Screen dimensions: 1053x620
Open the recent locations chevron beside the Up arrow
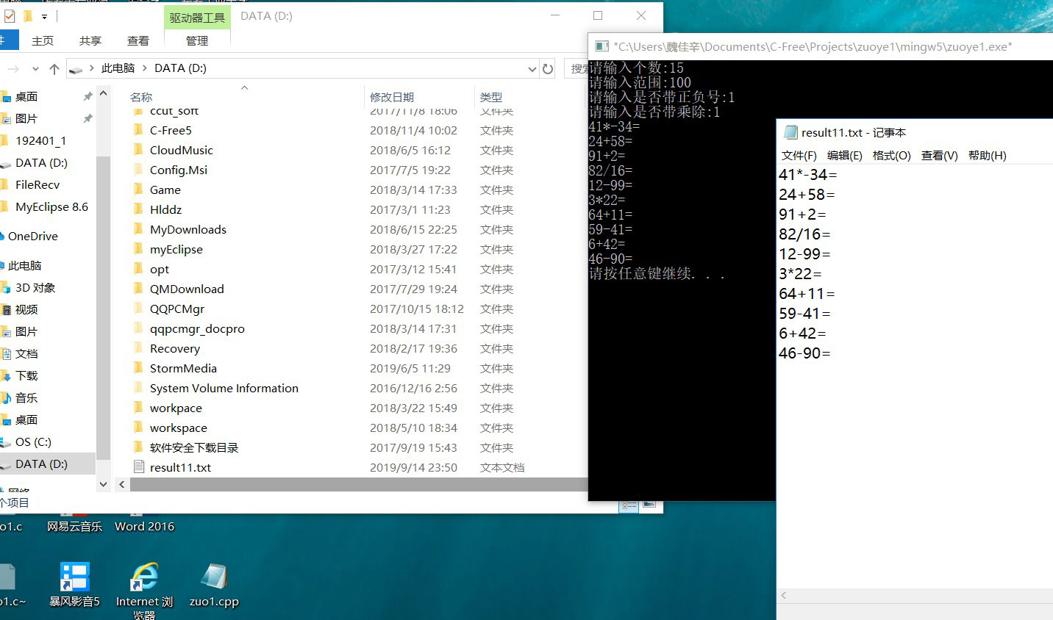(x=35, y=68)
